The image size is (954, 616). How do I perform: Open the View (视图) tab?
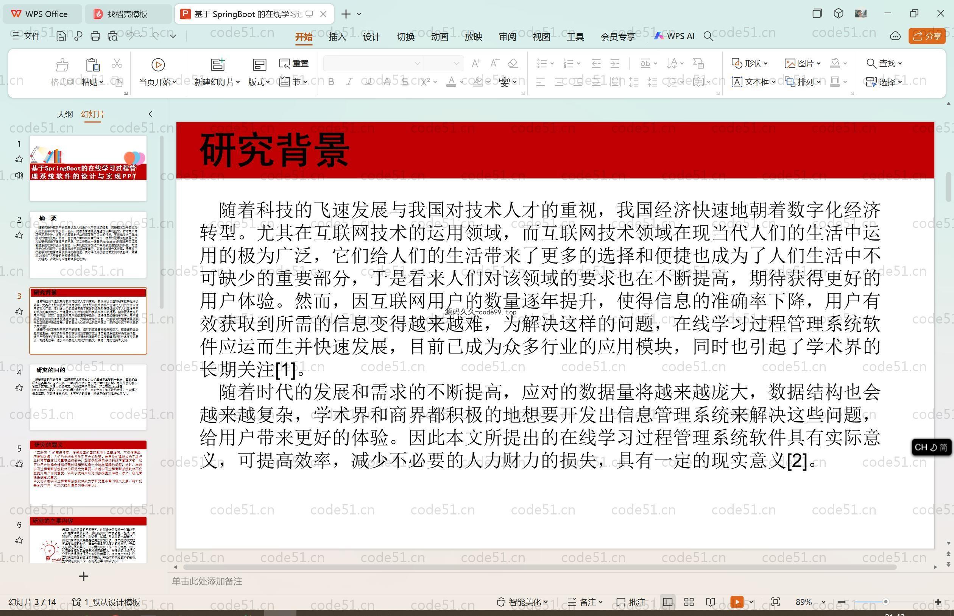(x=541, y=36)
